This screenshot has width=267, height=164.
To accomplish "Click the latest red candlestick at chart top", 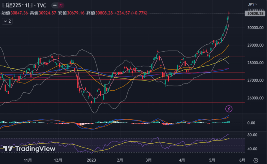I will (x=229, y=15).
